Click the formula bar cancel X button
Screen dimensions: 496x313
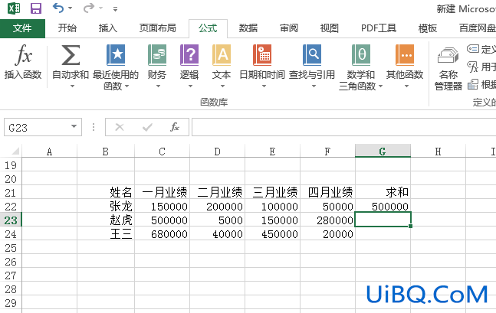click(x=120, y=127)
